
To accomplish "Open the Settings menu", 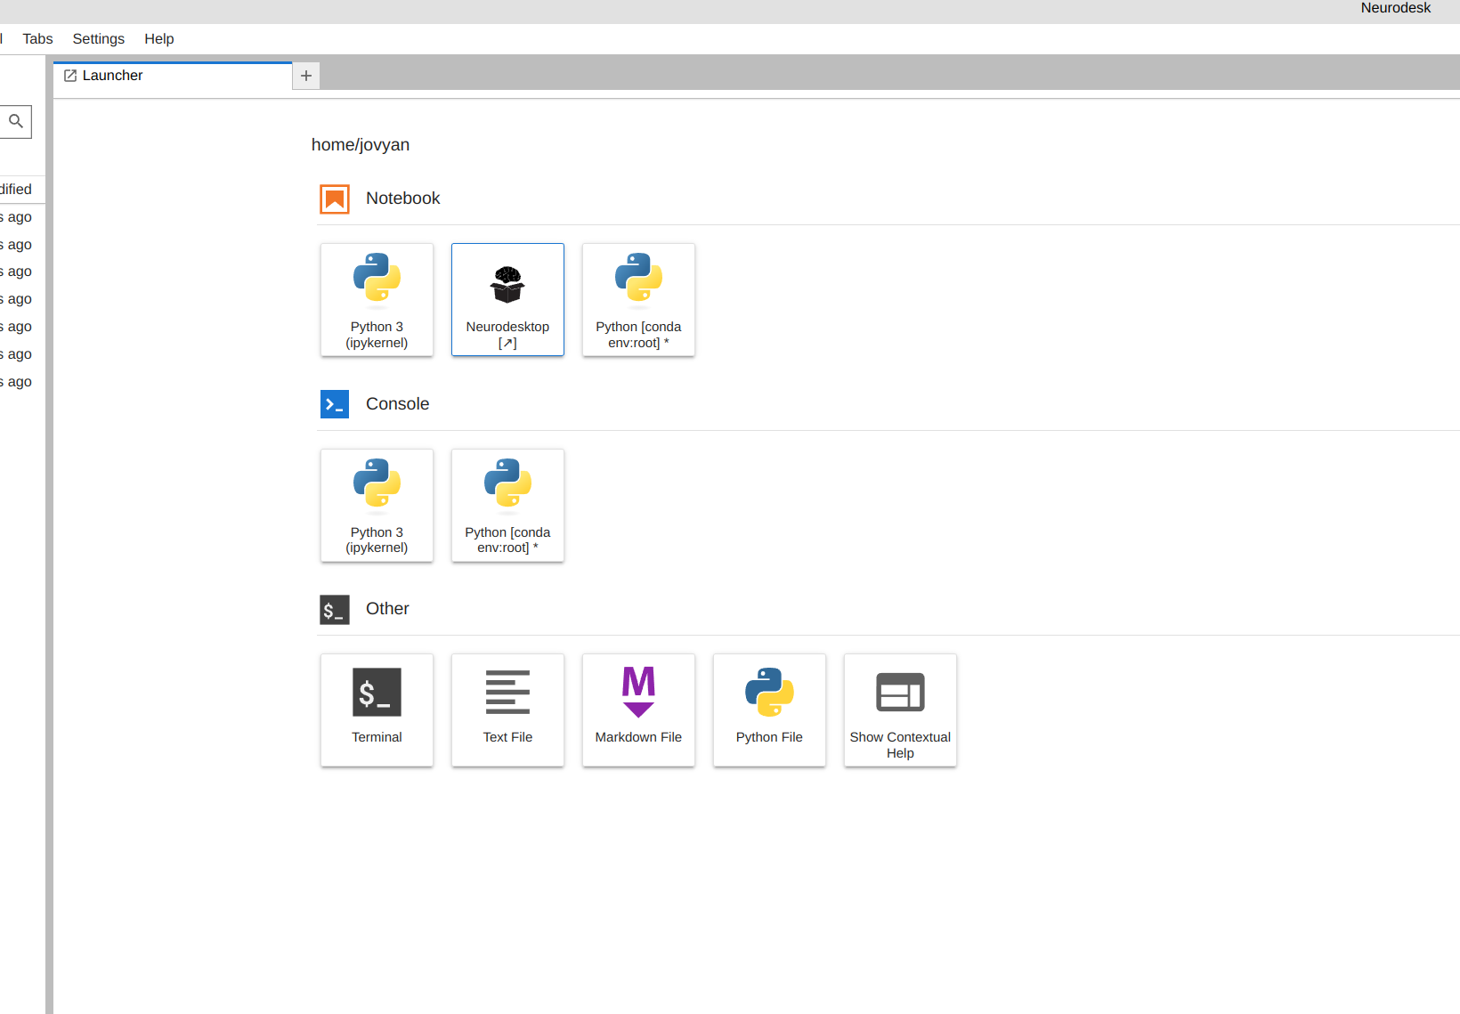I will 98,39.
